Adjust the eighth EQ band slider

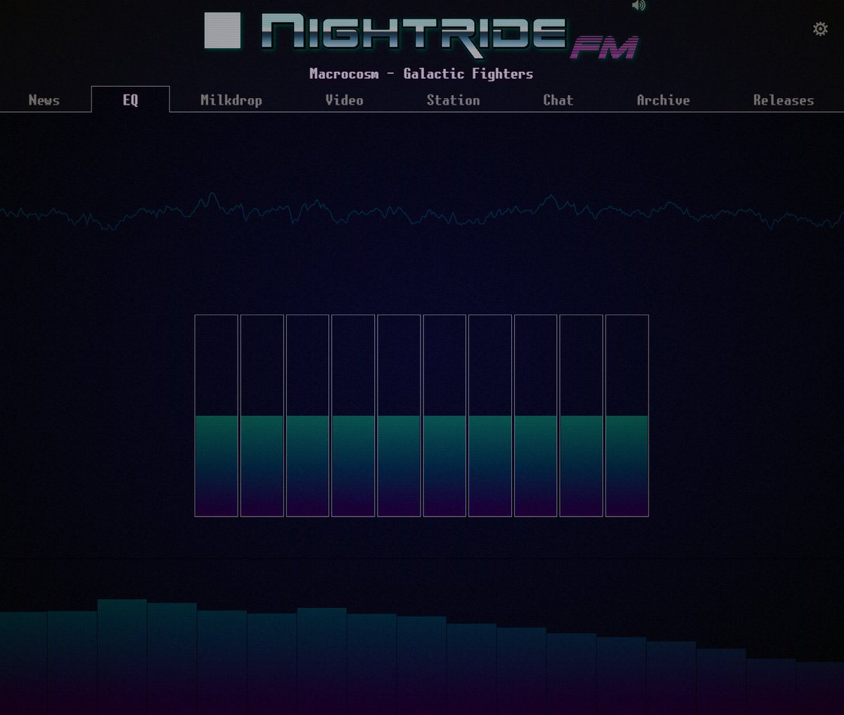point(536,416)
